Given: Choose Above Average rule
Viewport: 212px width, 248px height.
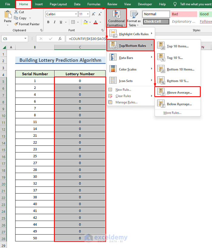Looking at the screenshot, I should [x=178, y=92].
